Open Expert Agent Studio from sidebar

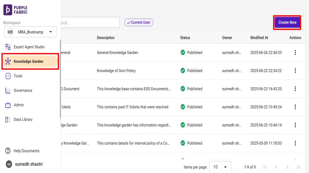click(29, 47)
